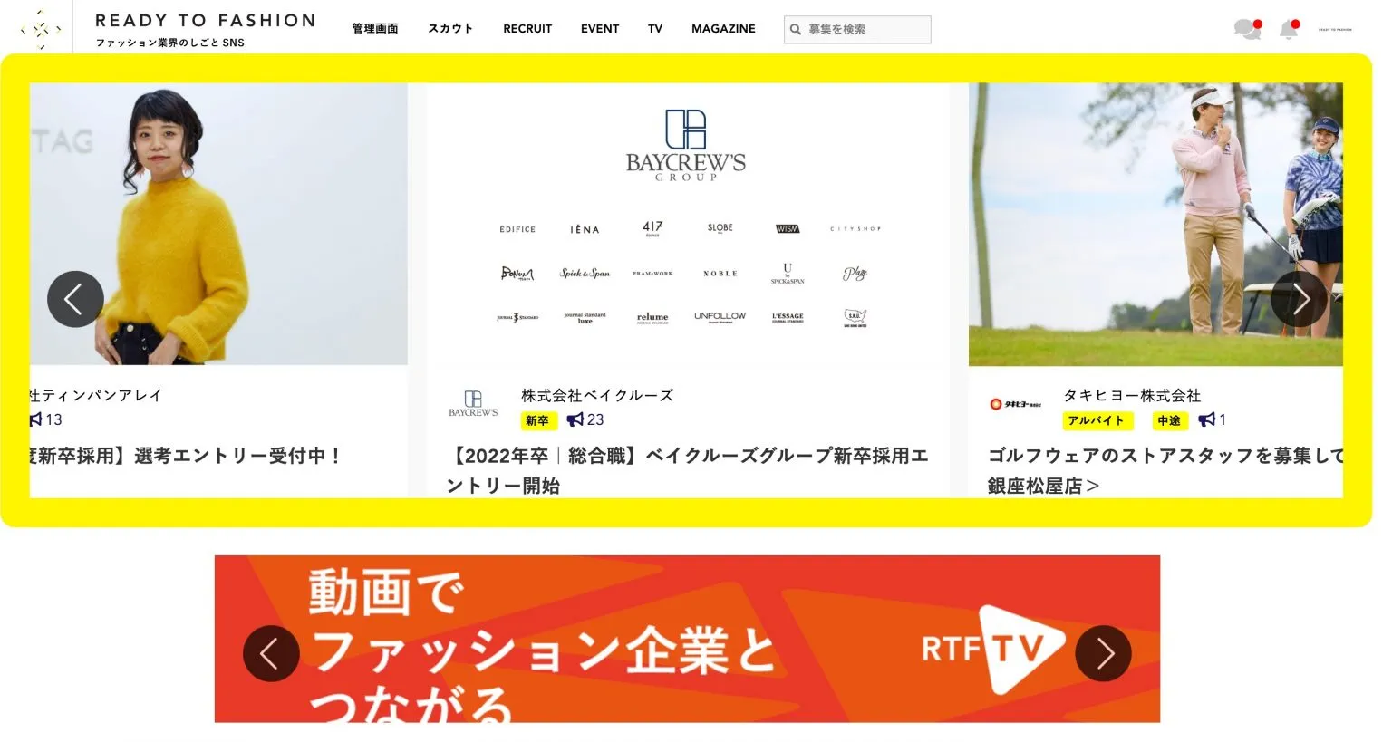Open the ゴルフウェアのストアスタッフ job title
Viewport: 1392px width, 742px height.
1165,470
